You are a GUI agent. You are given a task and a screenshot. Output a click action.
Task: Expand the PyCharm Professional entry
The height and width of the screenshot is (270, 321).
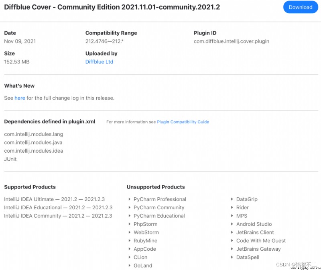(157, 199)
